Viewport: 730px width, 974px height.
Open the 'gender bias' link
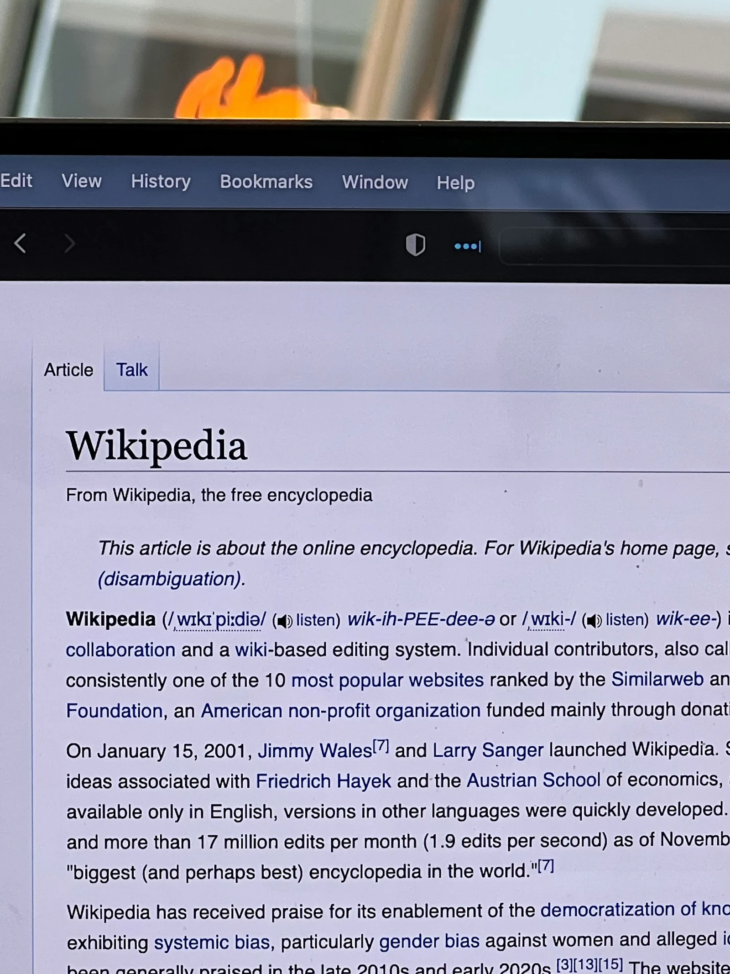429,941
